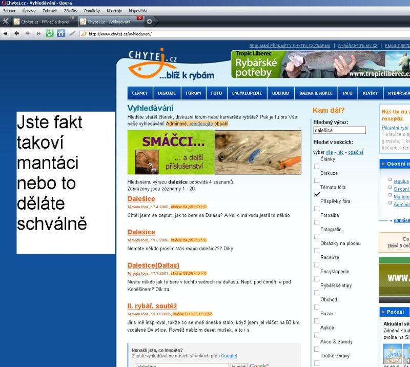Viewport: 410px width, 367px height.
Task: Tick the checkbox under Obchod
Action: pos(317,307)
